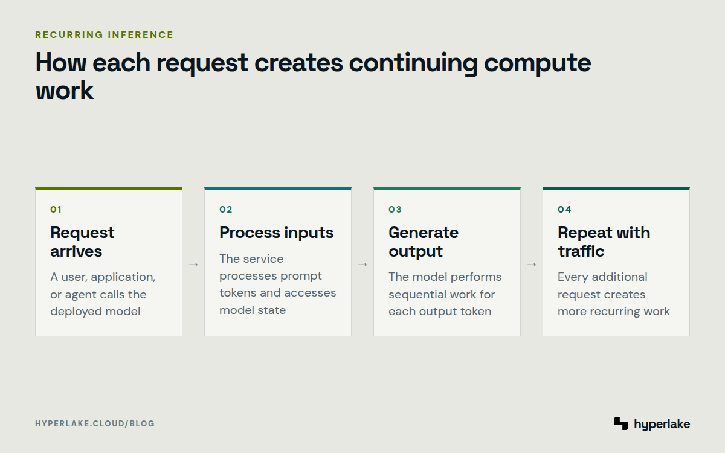Select the step number '01'
The width and height of the screenshot is (725, 453).
tap(56, 210)
